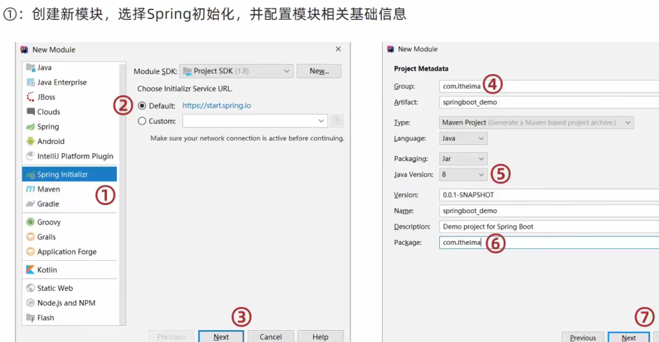This screenshot has height=342, width=659.
Task: Click the Groovy icon
Action: point(30,222)
